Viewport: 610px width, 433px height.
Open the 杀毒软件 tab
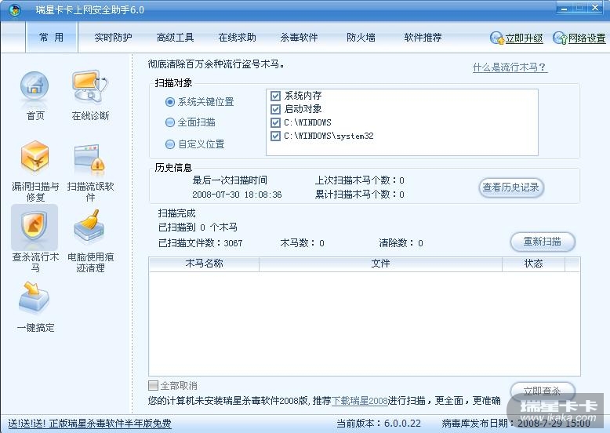(x=300, y=38)
